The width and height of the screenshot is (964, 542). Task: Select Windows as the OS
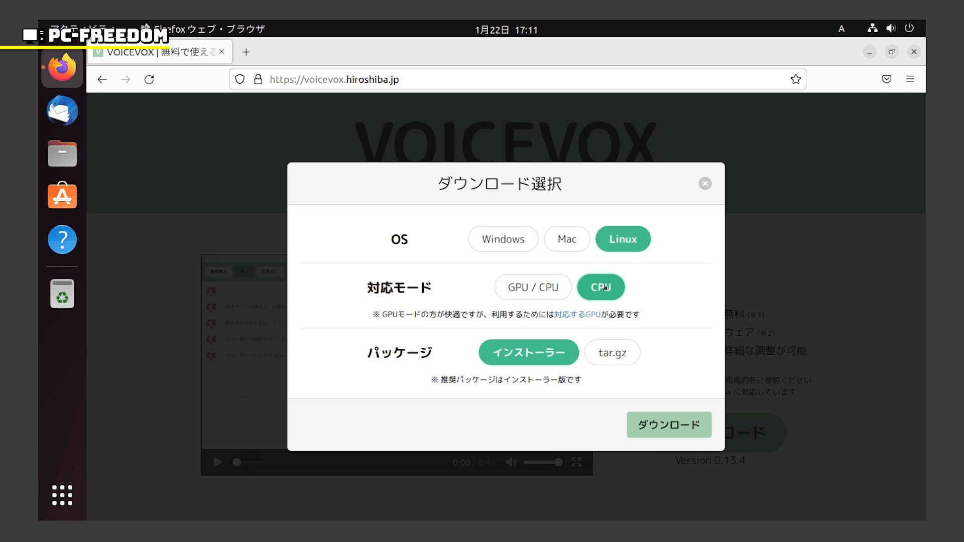(503, 239)
